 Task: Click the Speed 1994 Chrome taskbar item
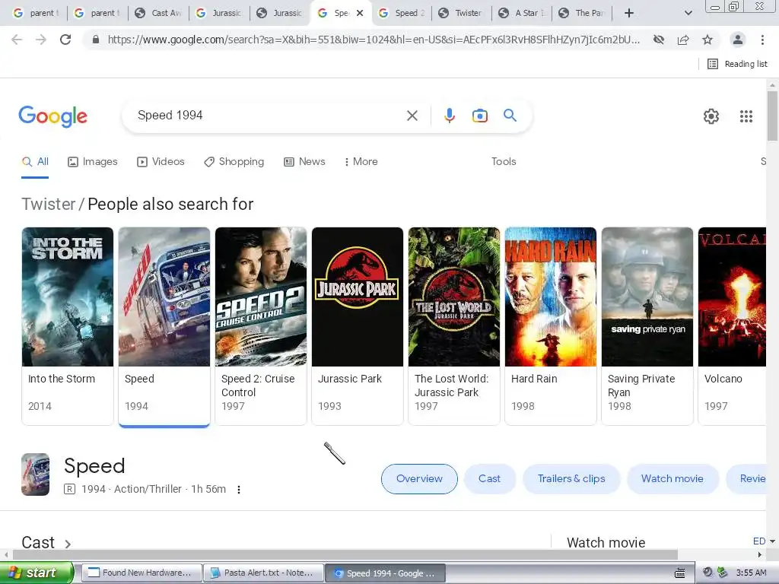pyautogui.click(x=385, y=573)
